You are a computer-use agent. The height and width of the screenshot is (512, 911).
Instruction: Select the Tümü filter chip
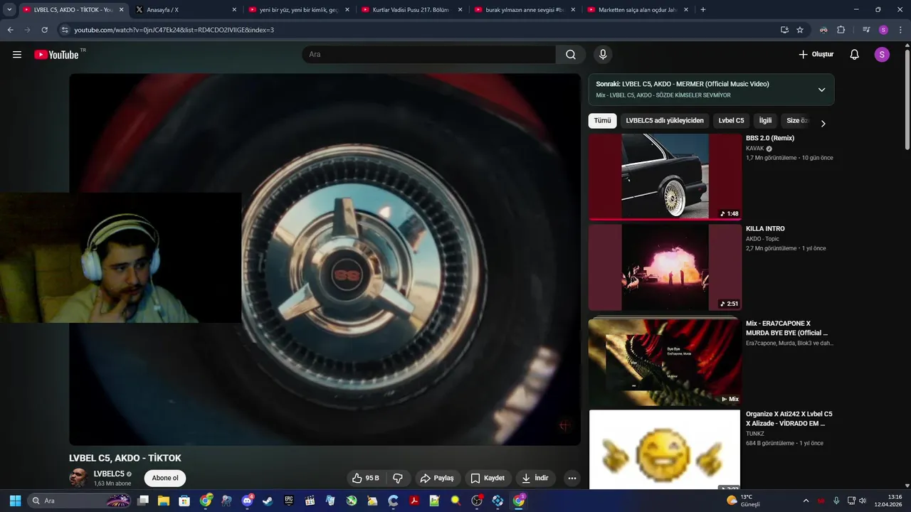tap(602, 121)
